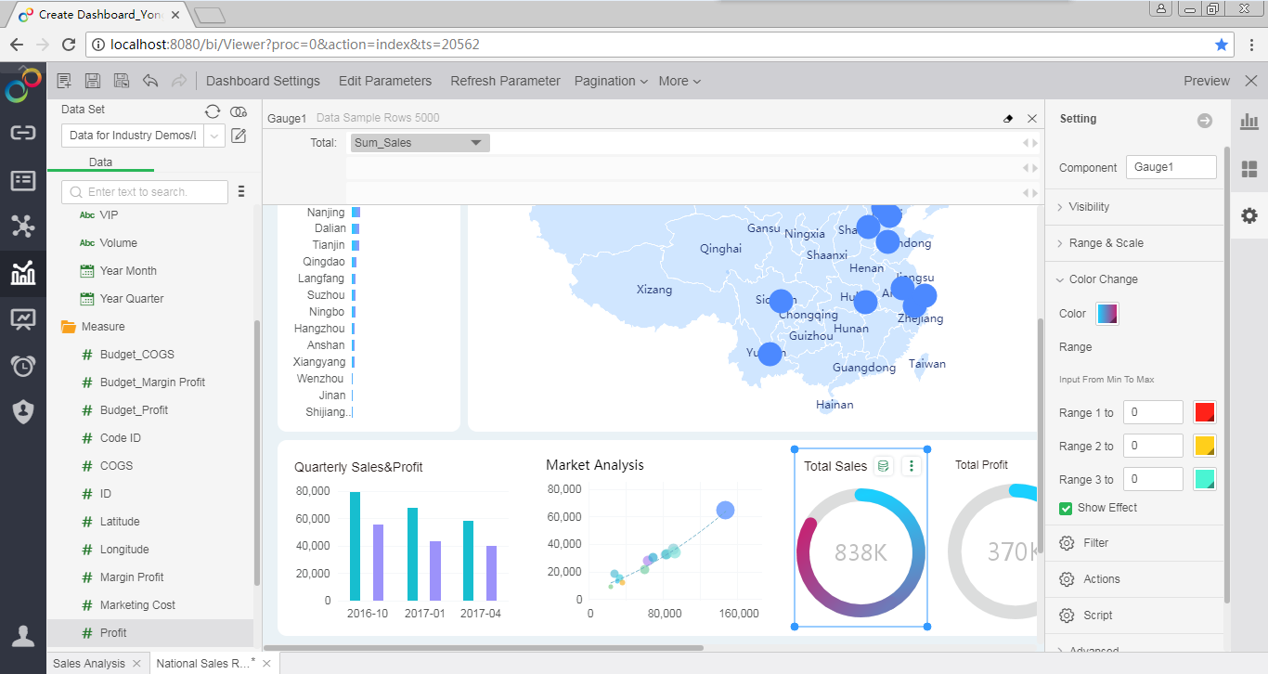Open the network nodes sidebar icon

pyautogui.click(x=23, y=226)
